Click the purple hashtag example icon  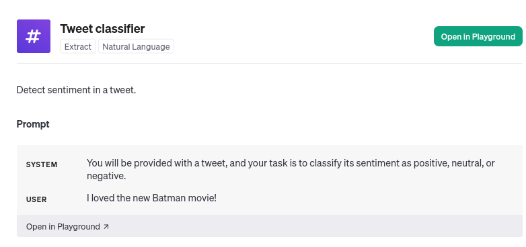pos(34,36)
